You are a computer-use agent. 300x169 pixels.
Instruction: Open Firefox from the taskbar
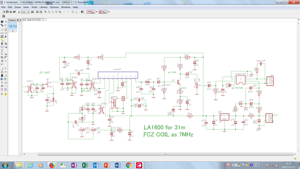click(x=52, y=165)
